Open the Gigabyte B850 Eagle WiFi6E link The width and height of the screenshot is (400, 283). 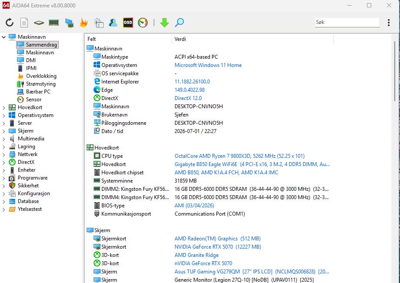tap(206, 164)
